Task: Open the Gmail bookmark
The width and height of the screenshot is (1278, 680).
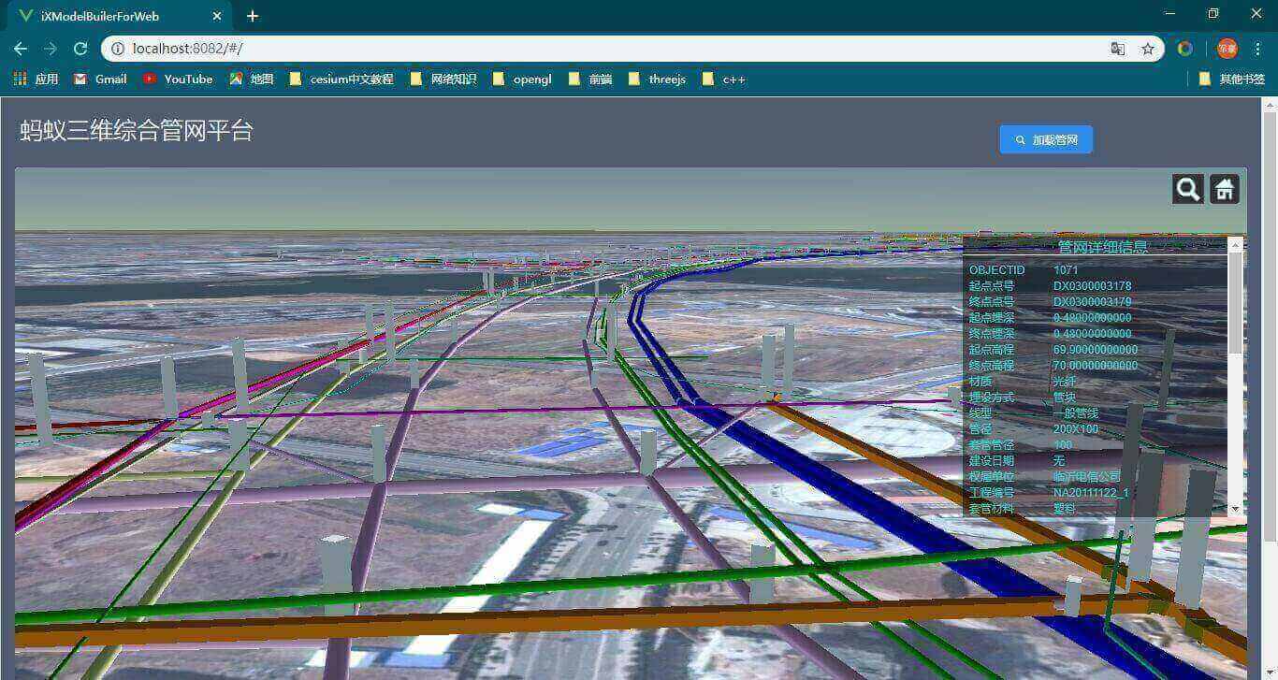Action: (100, 80)
